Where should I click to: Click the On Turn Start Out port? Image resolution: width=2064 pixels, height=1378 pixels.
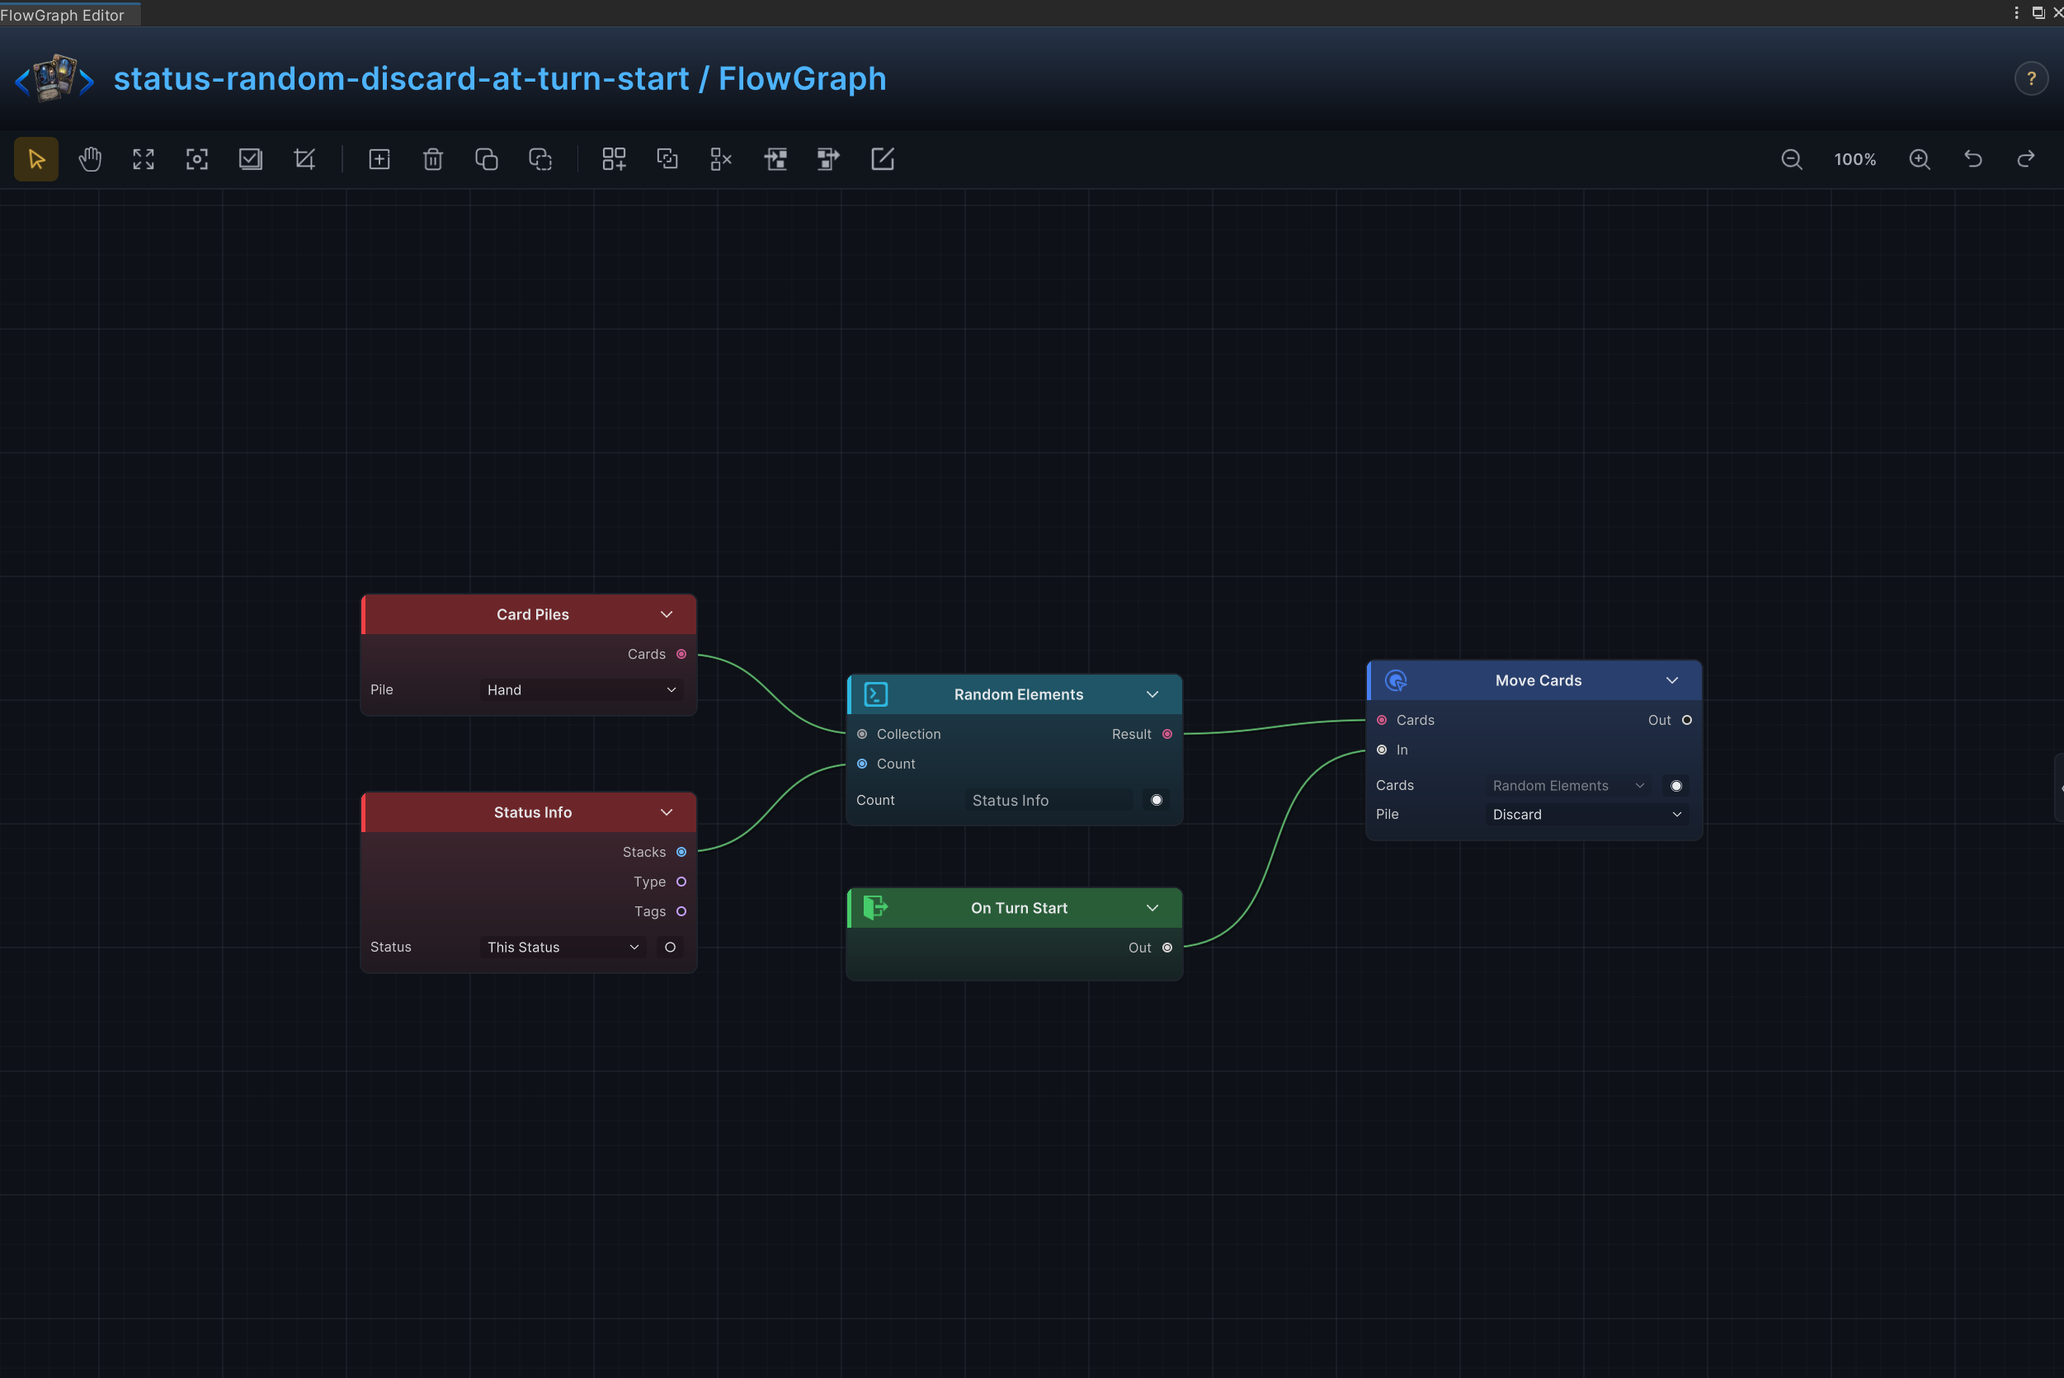1167,948
